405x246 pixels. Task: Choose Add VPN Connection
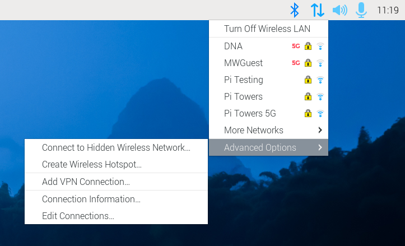click(86, 182)
